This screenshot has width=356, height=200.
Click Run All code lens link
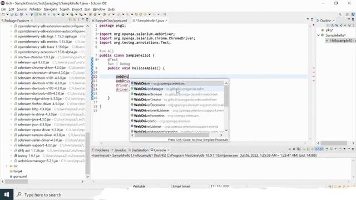tap(106, 51)
